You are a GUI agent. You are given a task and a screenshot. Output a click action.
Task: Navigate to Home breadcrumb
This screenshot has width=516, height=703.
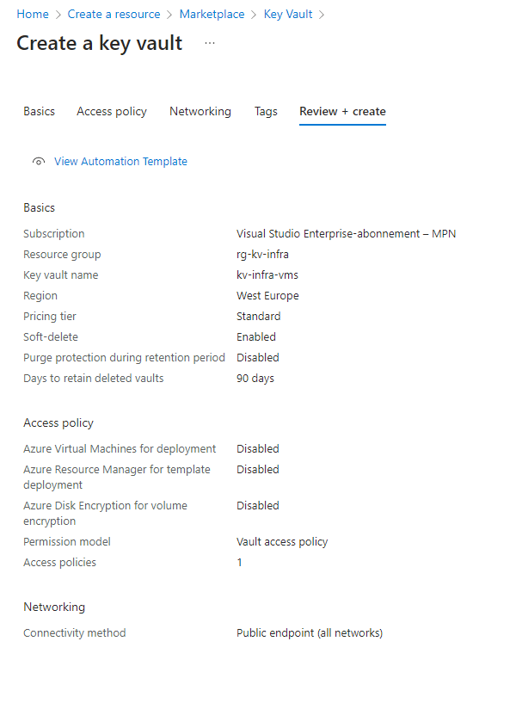coord(32,14)
